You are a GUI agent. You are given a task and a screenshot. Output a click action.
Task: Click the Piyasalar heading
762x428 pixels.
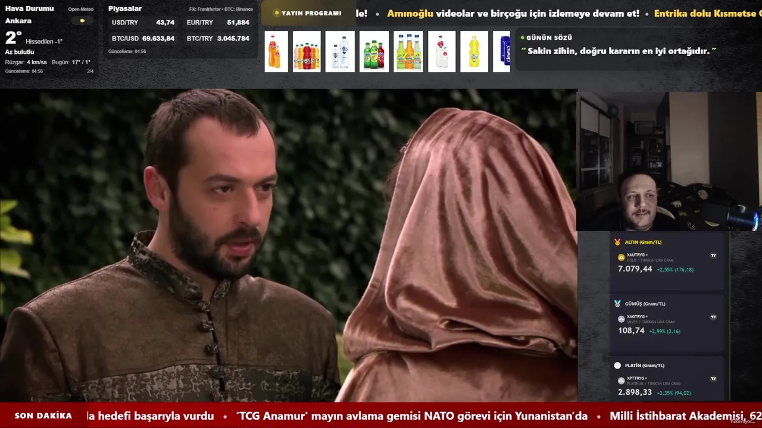[x=125, y=8]
